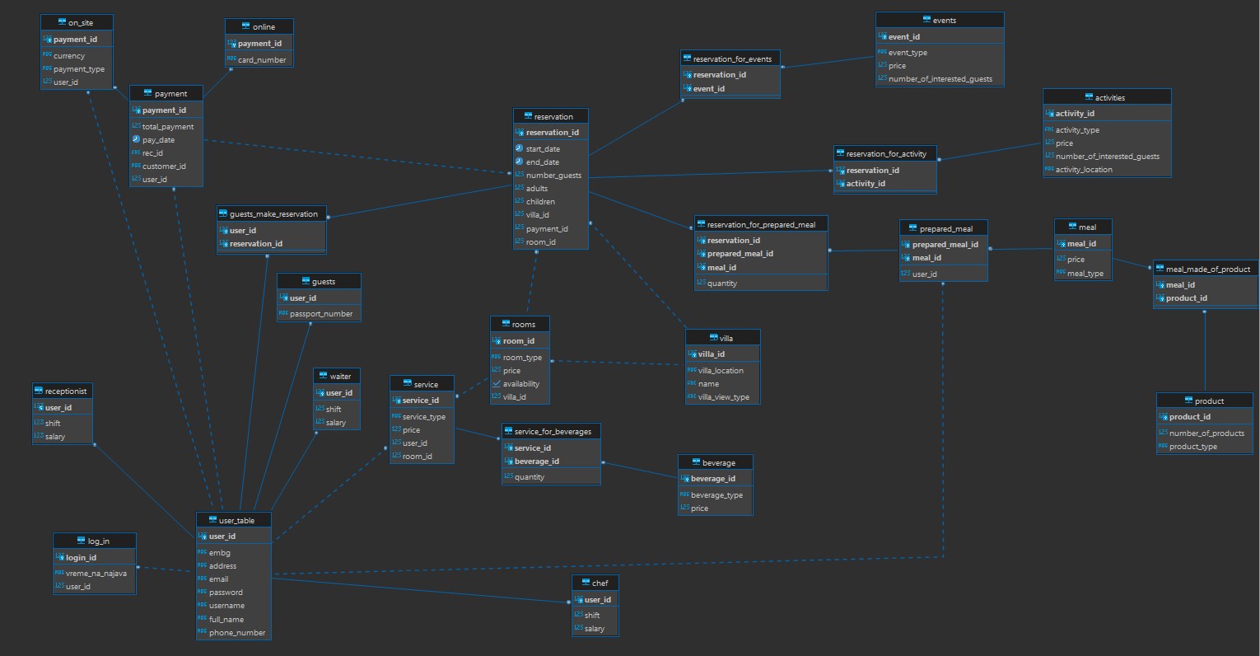The height and width of the screenshot is (656, 1260).
Task: Select the activities table title
Action: pyautogui.click(x=1108, y=97)
